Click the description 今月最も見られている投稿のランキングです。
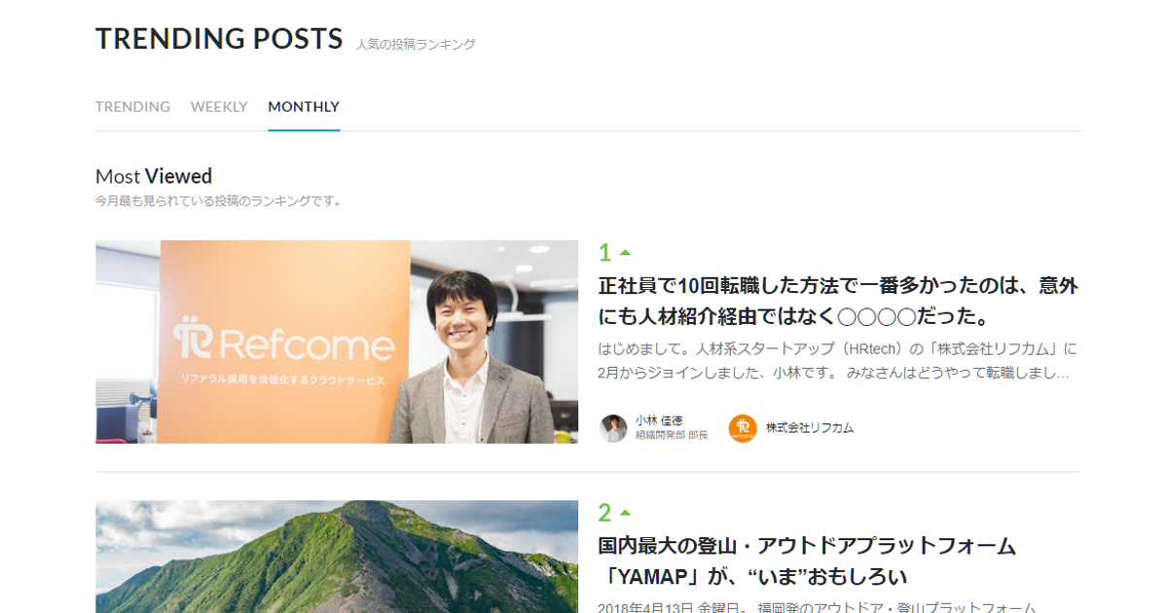The width and height of the screenshot is (1168, 613). [219, 201]
